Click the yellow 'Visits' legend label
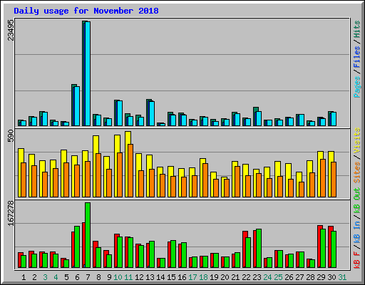This screenshot has height=285, width=365. coord(357,140)
